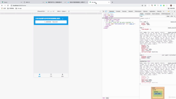Click the device width field 375
Viewport: 176px width, 99px height.
pyautogui.click(x=48, y=11)
